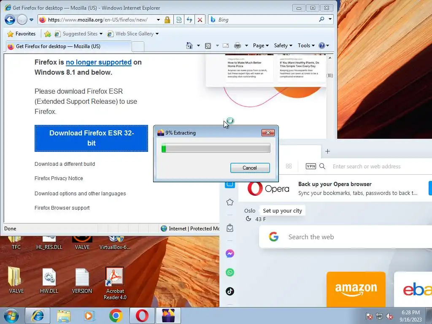Image resolution: width=432 pixels, height=324 pixels.
Task: Select the VALVE folder on desktop
Action: click(x=16, y=281)
